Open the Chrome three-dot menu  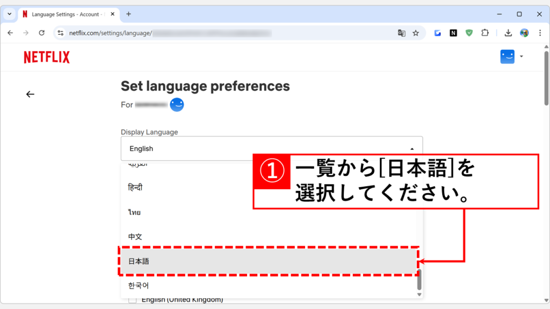[540, 33]
